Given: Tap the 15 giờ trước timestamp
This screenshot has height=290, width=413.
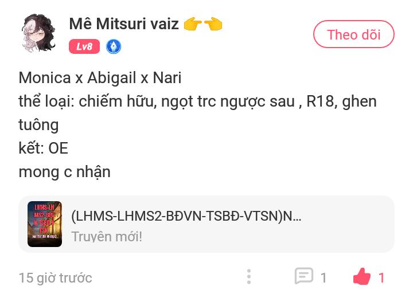Looking at the screenshot, I should pos(55,278).
